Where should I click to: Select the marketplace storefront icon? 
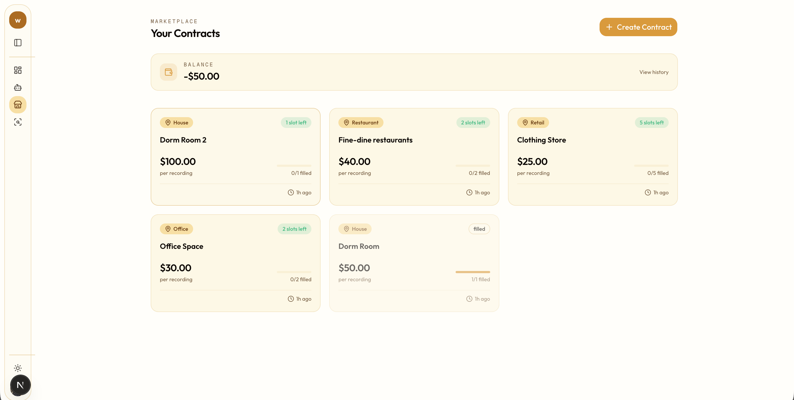pyautogui.click(x=18, y=105)
